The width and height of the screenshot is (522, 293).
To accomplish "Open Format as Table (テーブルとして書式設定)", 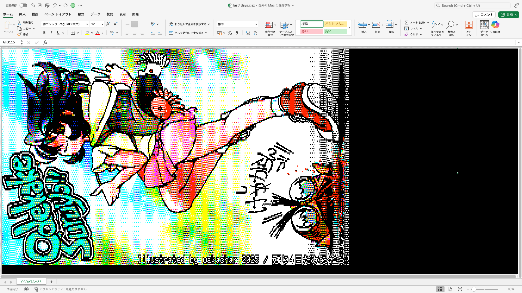I will (286, 29).
